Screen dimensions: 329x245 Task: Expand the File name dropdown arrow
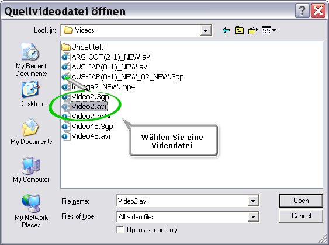pyautogui.click(x=253, y=201)
